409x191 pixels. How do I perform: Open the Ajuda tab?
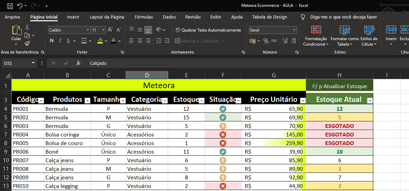point(237,17)
